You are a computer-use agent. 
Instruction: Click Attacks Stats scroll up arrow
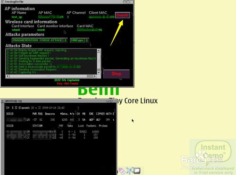tap(99, 50)
